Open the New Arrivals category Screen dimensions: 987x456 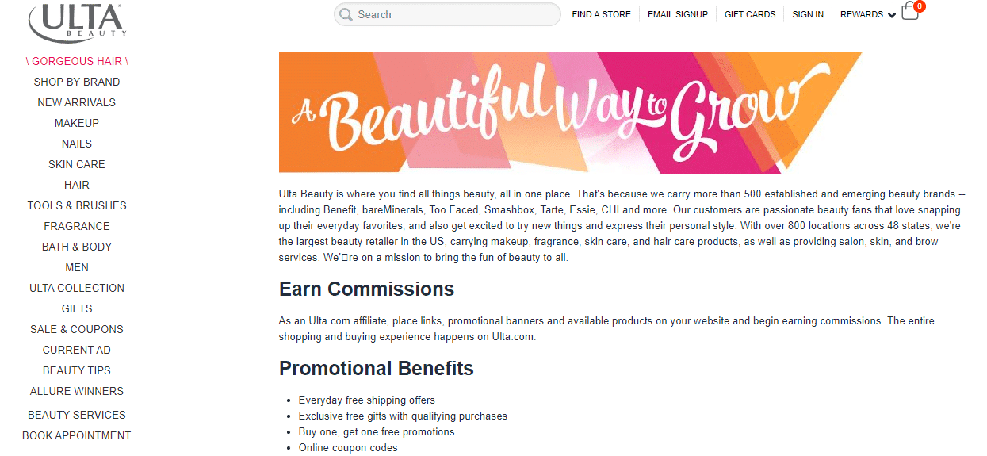[x=77, y=102]
